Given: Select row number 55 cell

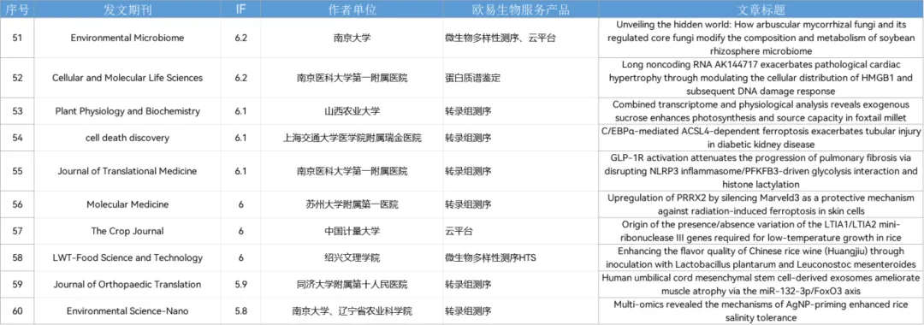Looking at the screenshot, I should [x=18, y=171].
